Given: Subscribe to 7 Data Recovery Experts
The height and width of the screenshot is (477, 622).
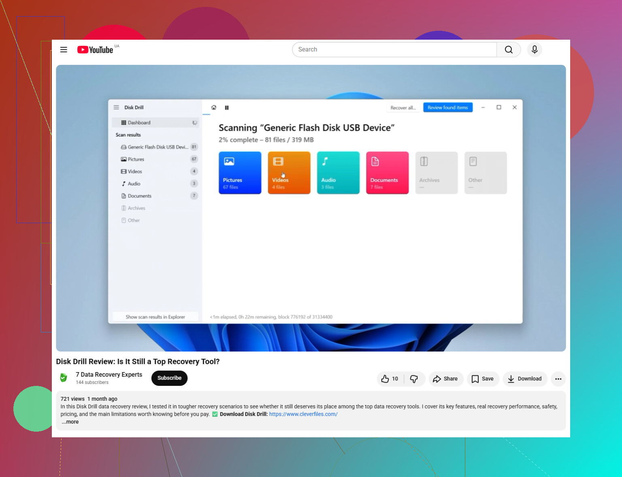Looking at the screenshot, I should click(x=169, y=378).
